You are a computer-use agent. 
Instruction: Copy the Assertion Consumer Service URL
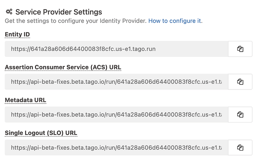tap(240, 82)
